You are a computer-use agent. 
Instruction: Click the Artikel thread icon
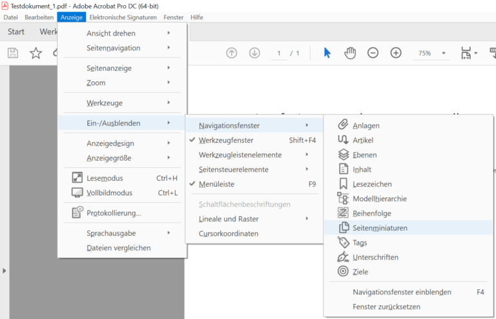343,139
